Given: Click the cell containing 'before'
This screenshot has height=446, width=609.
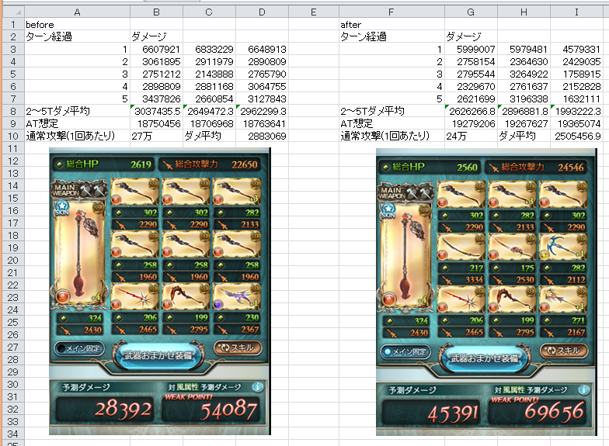Looking at the screenshot, I should [78, 24].
